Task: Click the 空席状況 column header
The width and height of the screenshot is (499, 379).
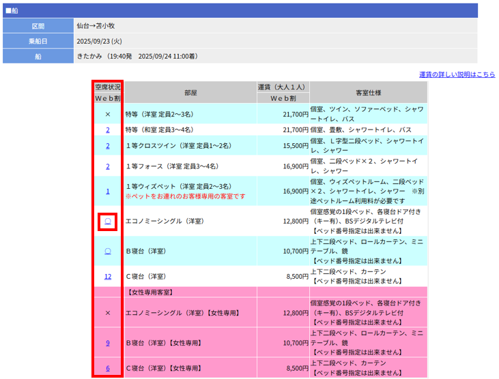Action: pos(108,87)
